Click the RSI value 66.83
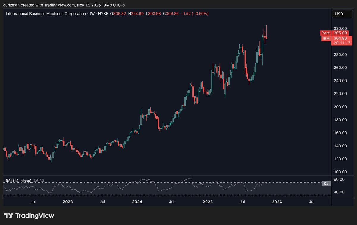The height and width of the screenshot is (225, 357). [x=38, y=181]
